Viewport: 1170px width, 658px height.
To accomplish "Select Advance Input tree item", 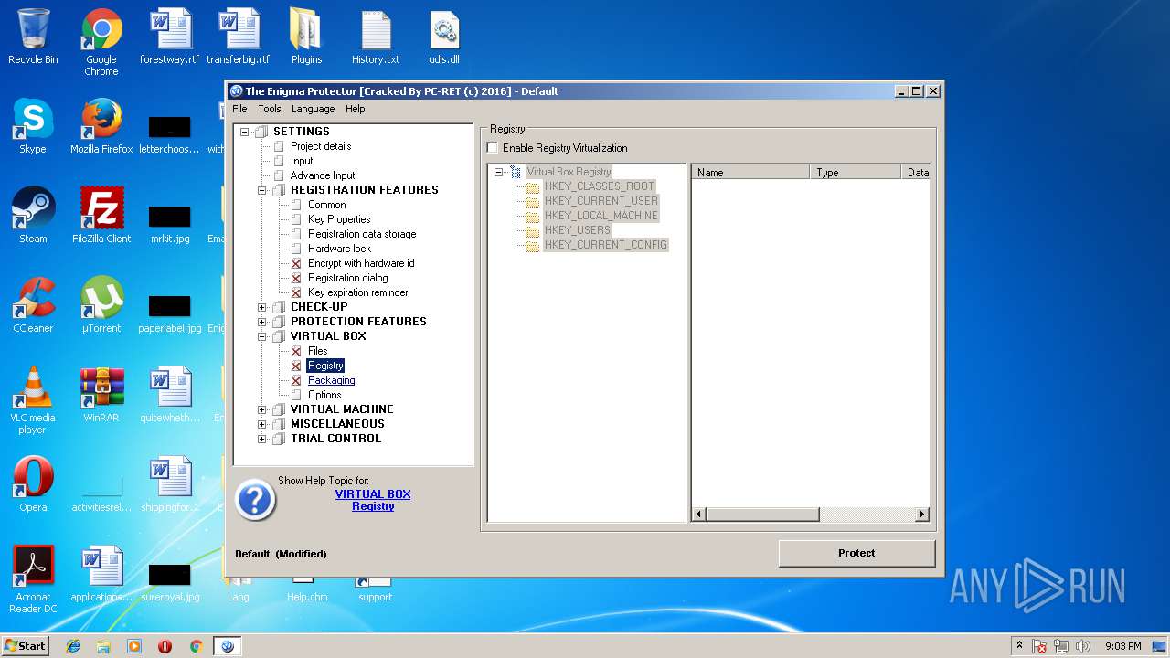I will coord(323,175).
